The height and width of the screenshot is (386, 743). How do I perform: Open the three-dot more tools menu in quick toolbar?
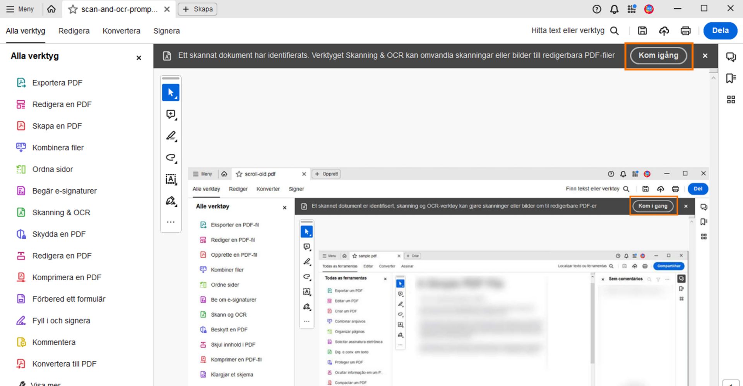tap(171, 222)
